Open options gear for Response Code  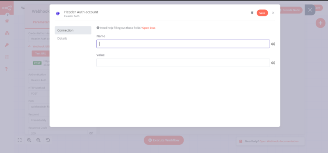tap(91, 133)
